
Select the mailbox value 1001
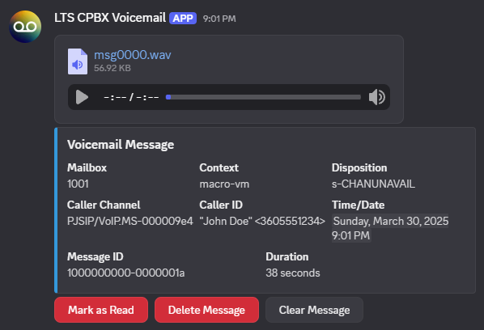point(78,184)
